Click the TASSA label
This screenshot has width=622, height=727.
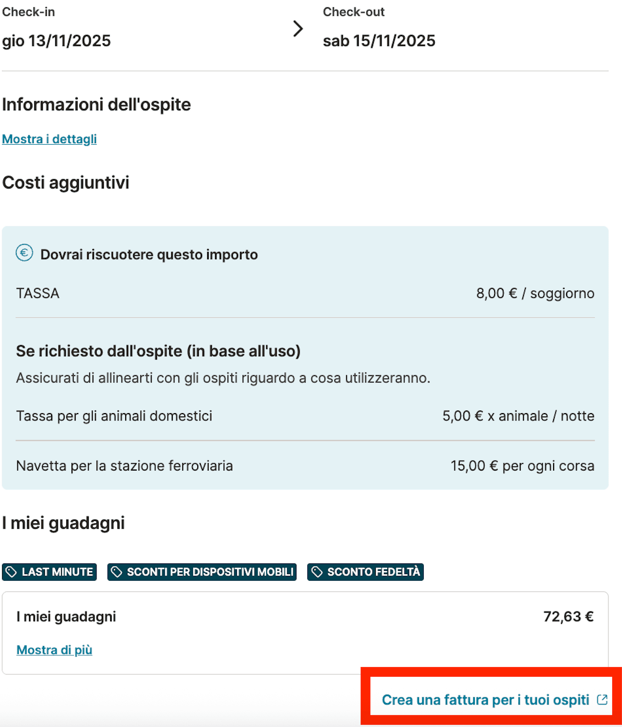point(38,294)
